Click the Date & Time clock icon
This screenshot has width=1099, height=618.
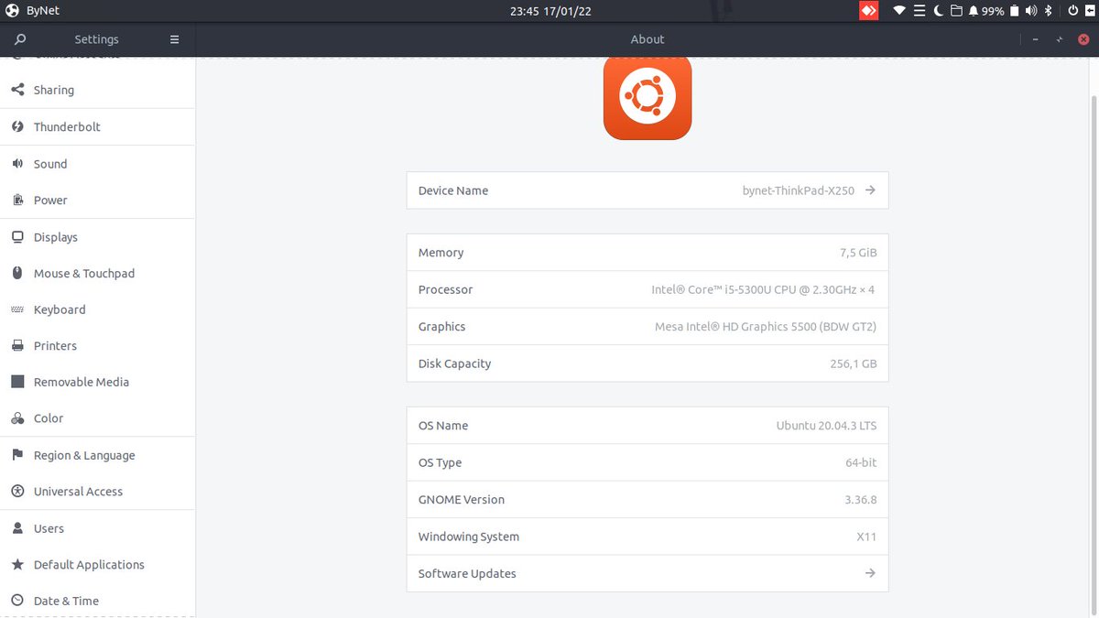[x=17, y=601]
